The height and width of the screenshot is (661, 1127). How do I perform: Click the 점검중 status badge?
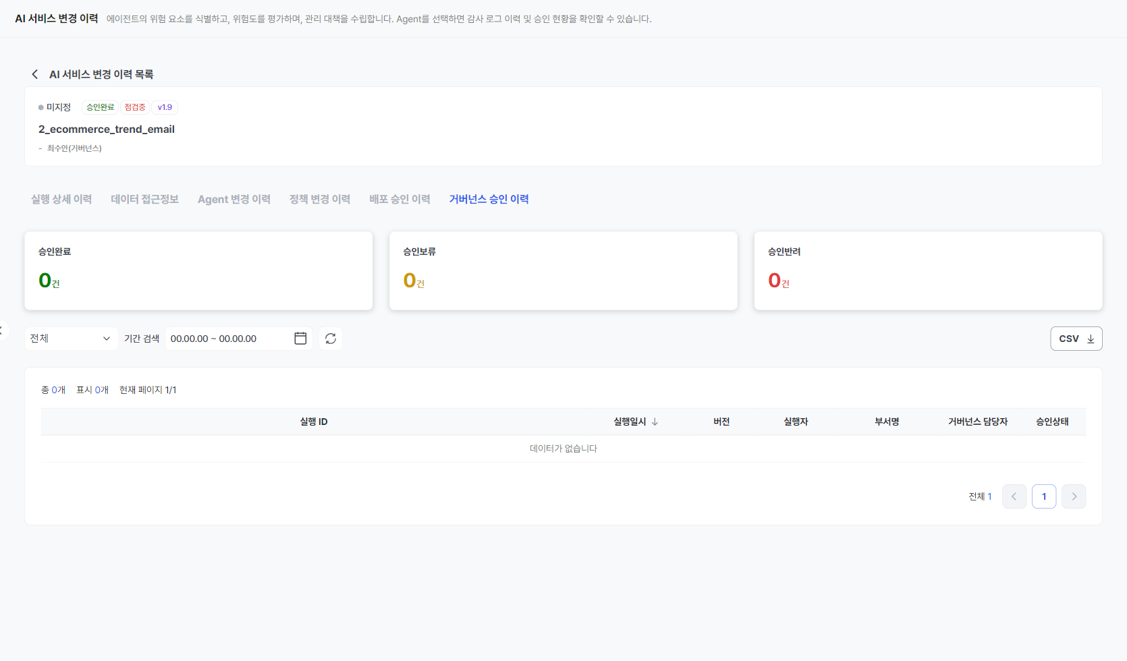tap(135, 107)
